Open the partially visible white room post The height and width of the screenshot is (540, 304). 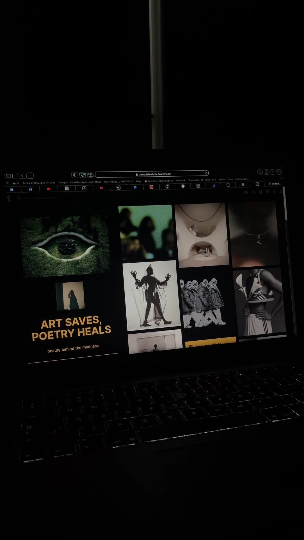pyautogui.click(x=155, y=342)
